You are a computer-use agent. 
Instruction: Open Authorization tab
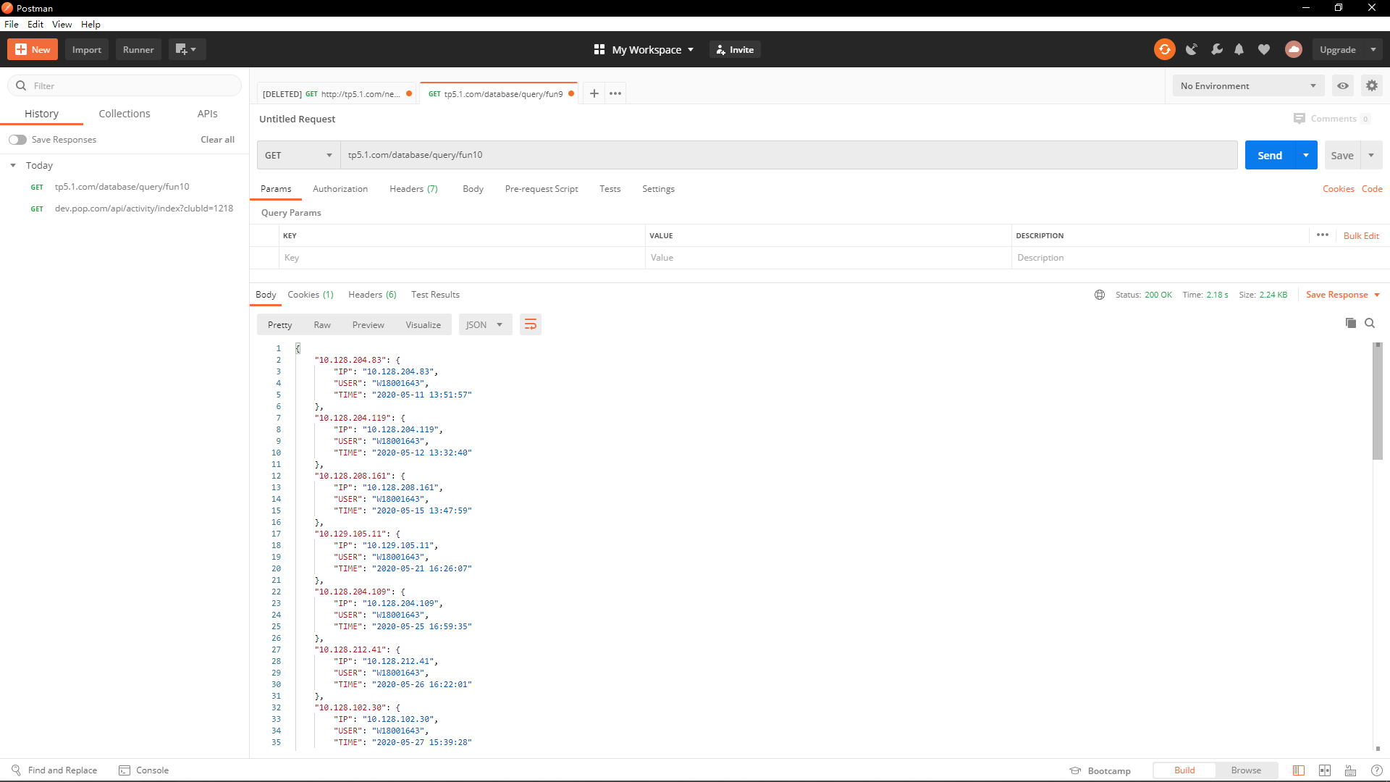click(x=340, y=189)
